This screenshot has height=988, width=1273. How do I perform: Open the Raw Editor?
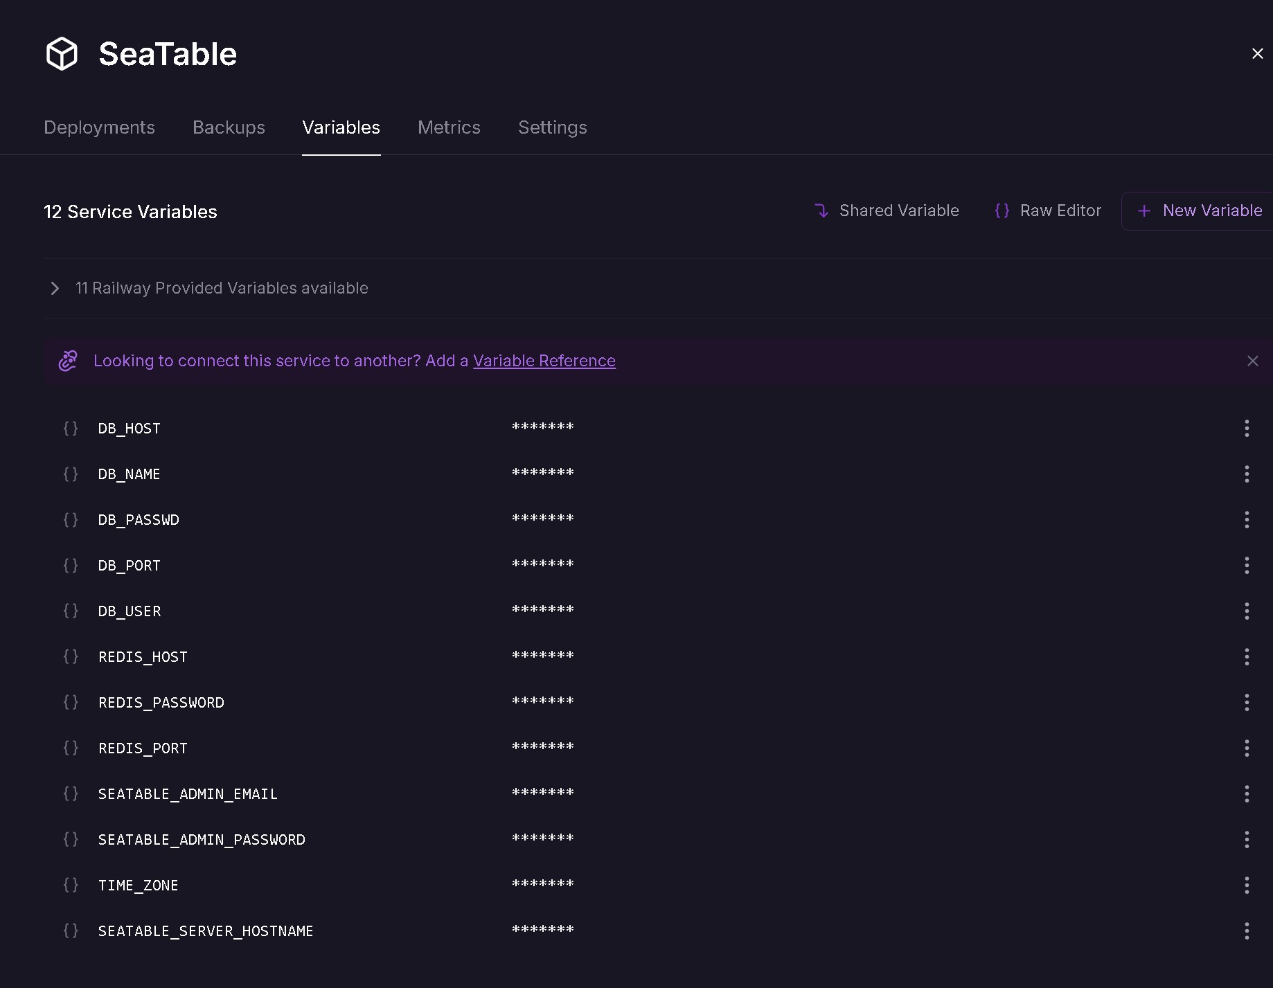coord(1048,210)
